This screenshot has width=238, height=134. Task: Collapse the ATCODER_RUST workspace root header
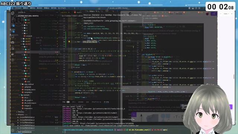point(27,16)
